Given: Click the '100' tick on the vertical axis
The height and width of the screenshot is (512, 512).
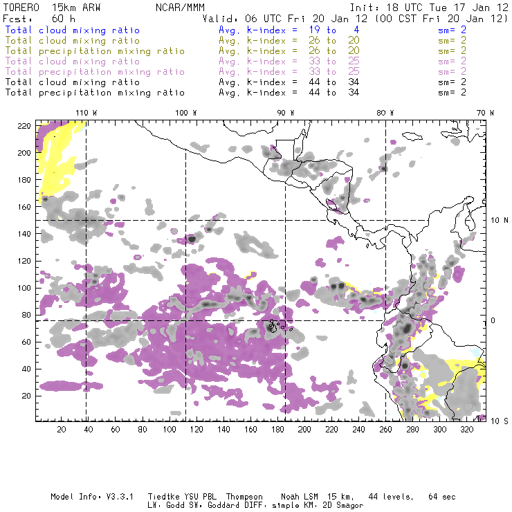Looking at the screenshot, I should pyautogui.click(x=24, y=288).
